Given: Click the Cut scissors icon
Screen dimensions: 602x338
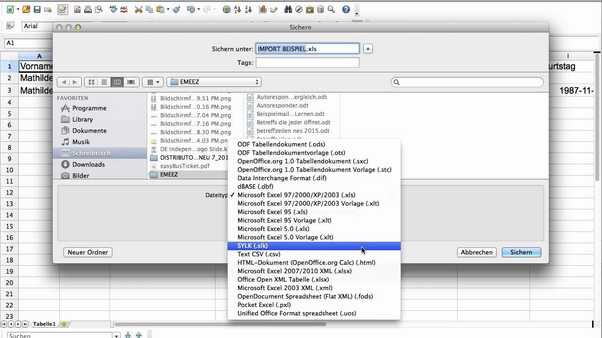Looking at the screenshot, I should point(138,9).
